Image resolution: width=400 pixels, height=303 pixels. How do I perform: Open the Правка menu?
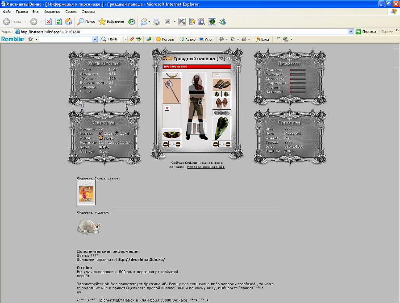(22, 12)
